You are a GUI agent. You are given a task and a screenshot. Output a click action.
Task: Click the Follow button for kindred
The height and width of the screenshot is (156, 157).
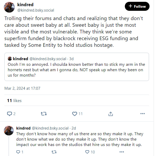tap(137, 6)
